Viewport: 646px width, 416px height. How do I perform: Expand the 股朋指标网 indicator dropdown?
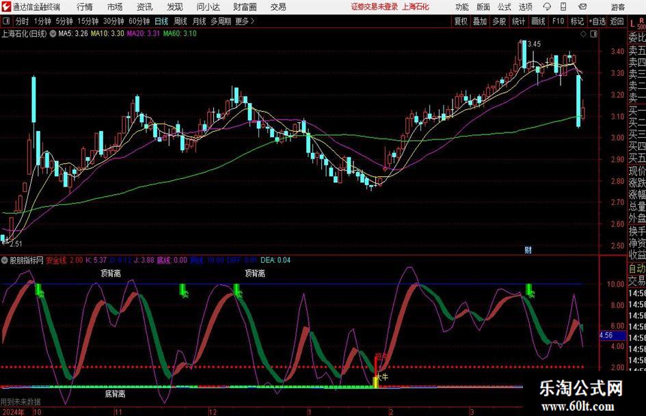[5, 260]
